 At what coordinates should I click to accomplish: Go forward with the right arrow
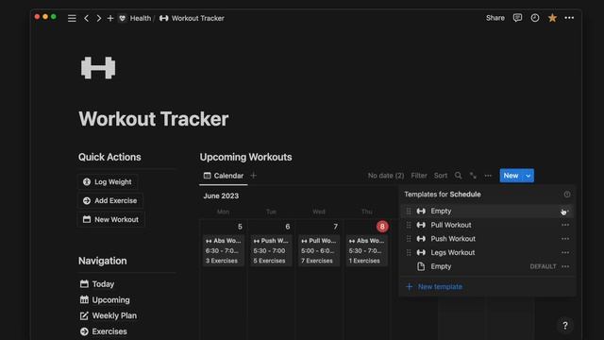point(98,18)
